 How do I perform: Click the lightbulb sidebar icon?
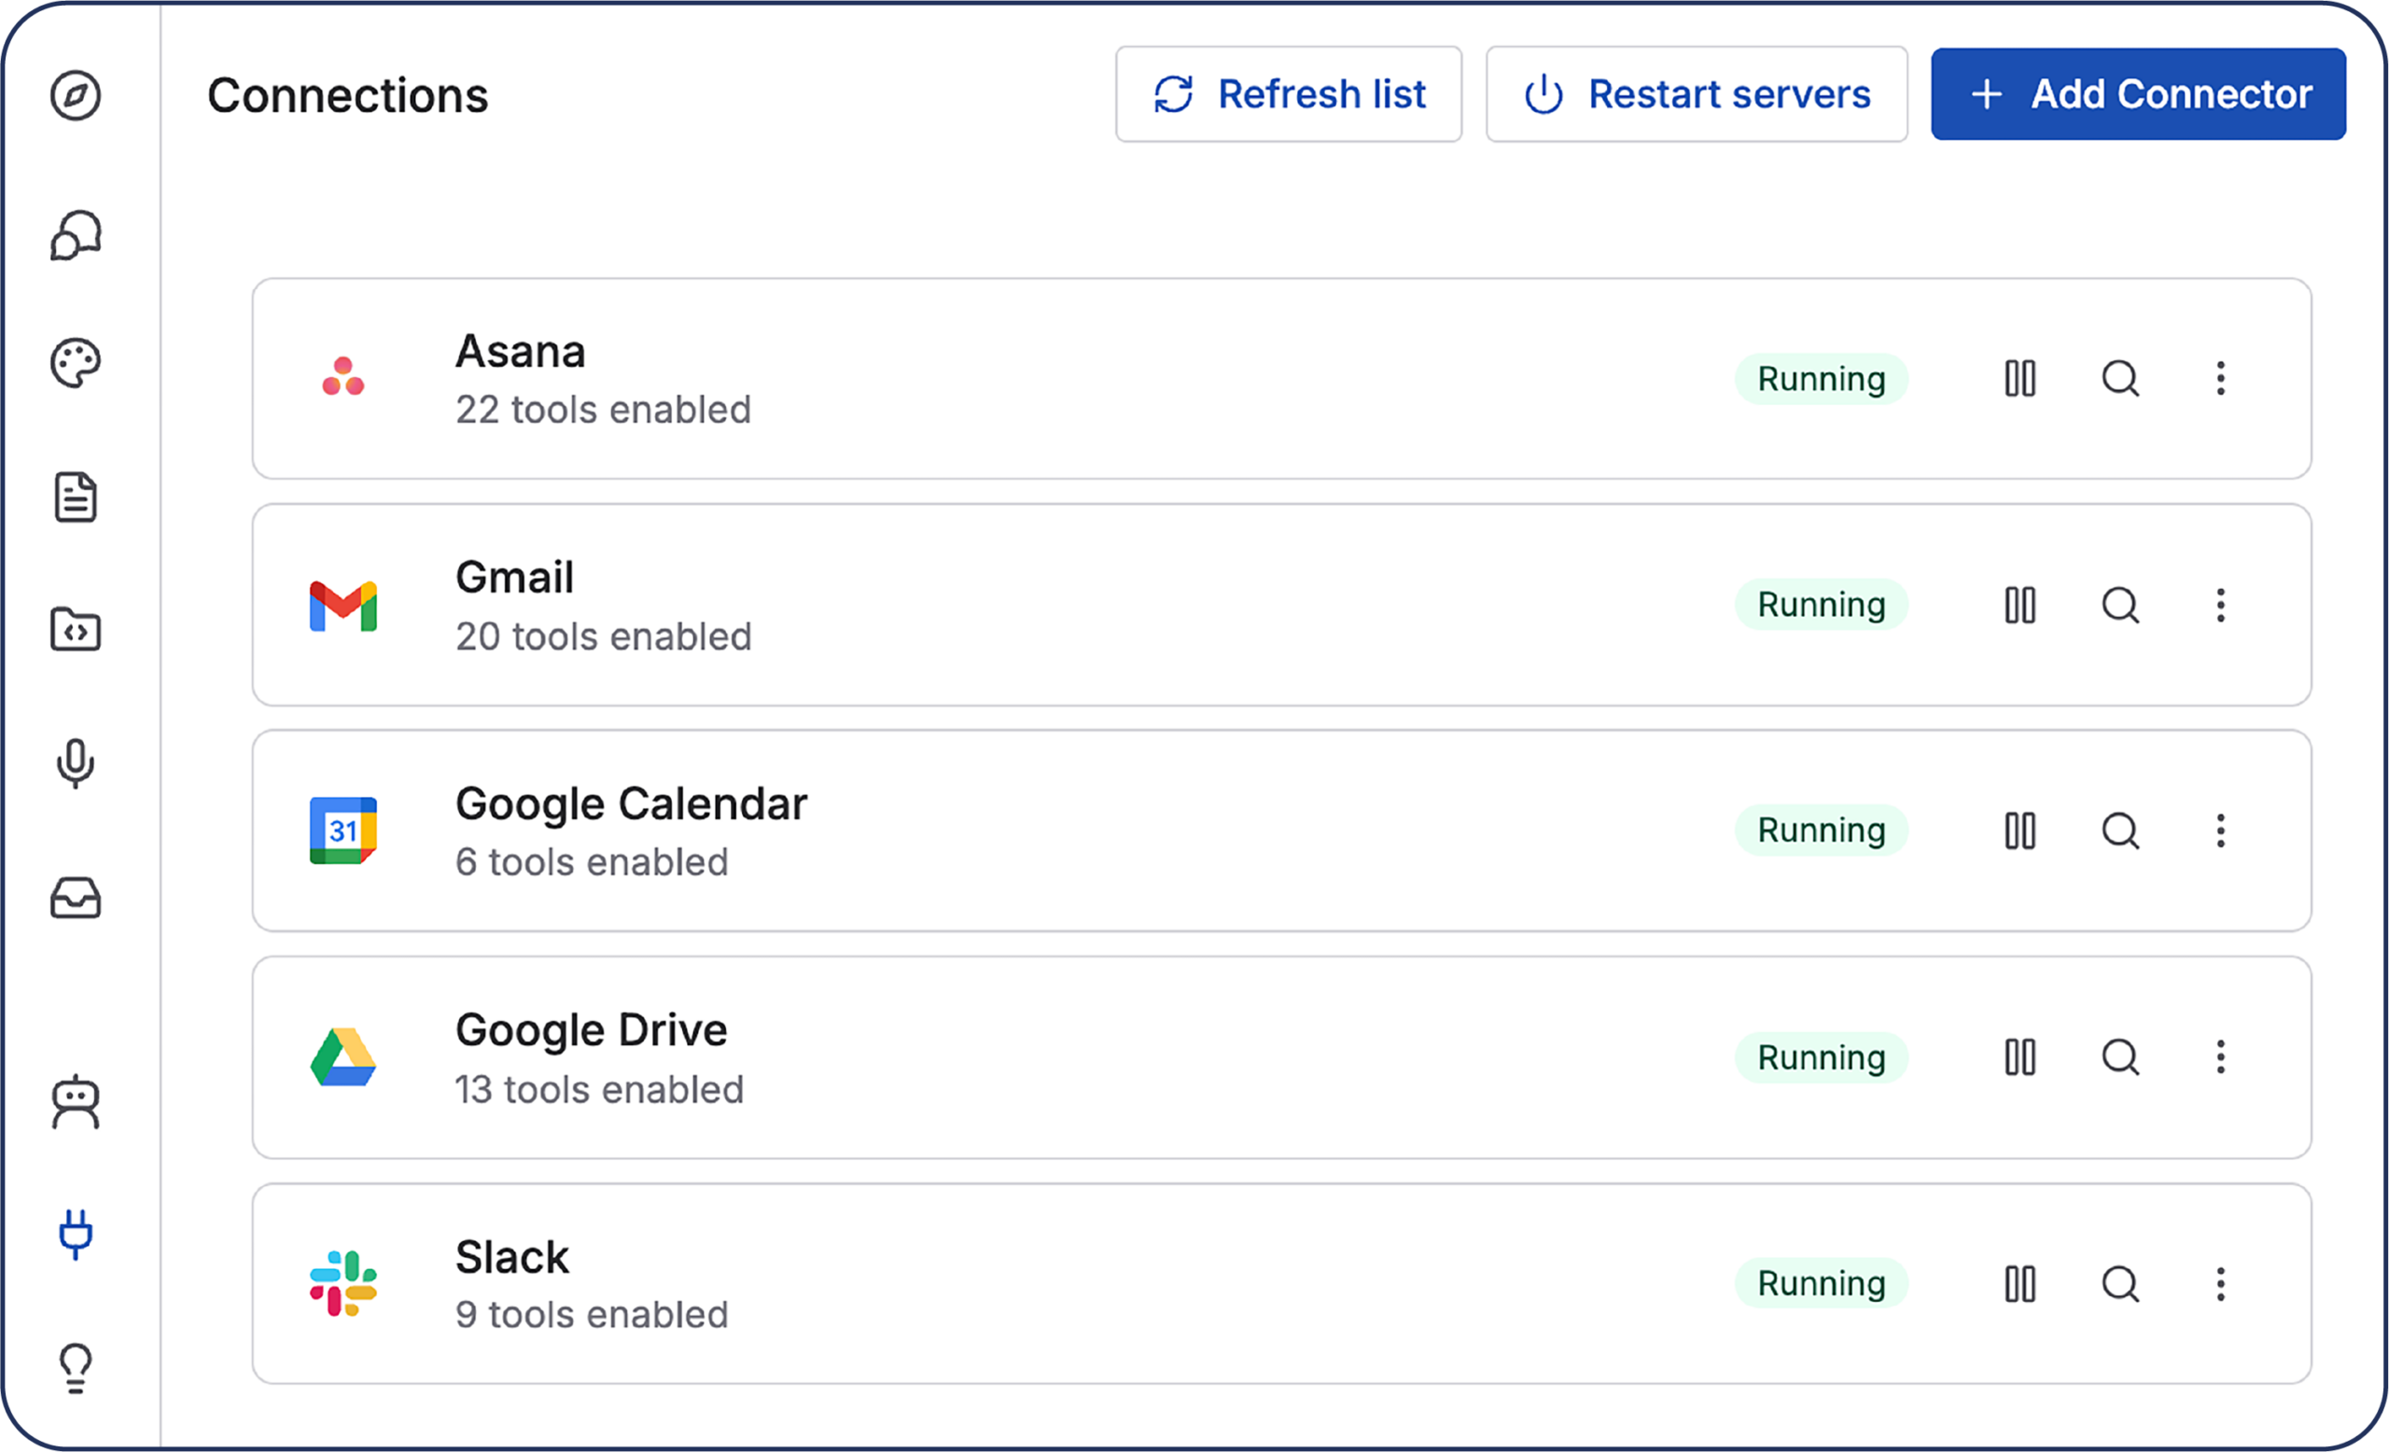click(x=76, y=1368)
